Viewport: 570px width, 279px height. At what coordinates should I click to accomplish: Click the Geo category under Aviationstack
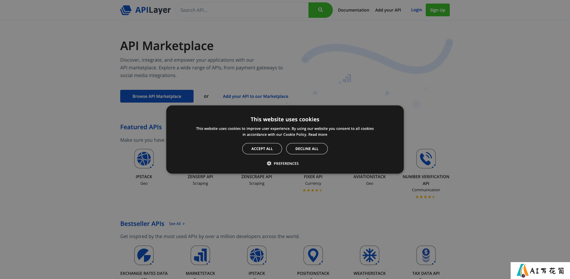tap(370, 184)
